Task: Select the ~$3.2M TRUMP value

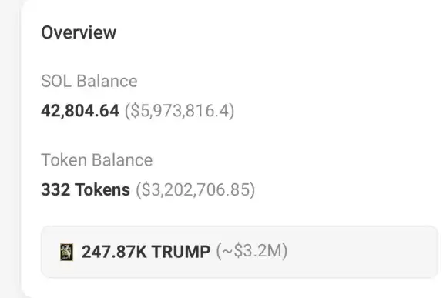Action: [x=252, y=251]
